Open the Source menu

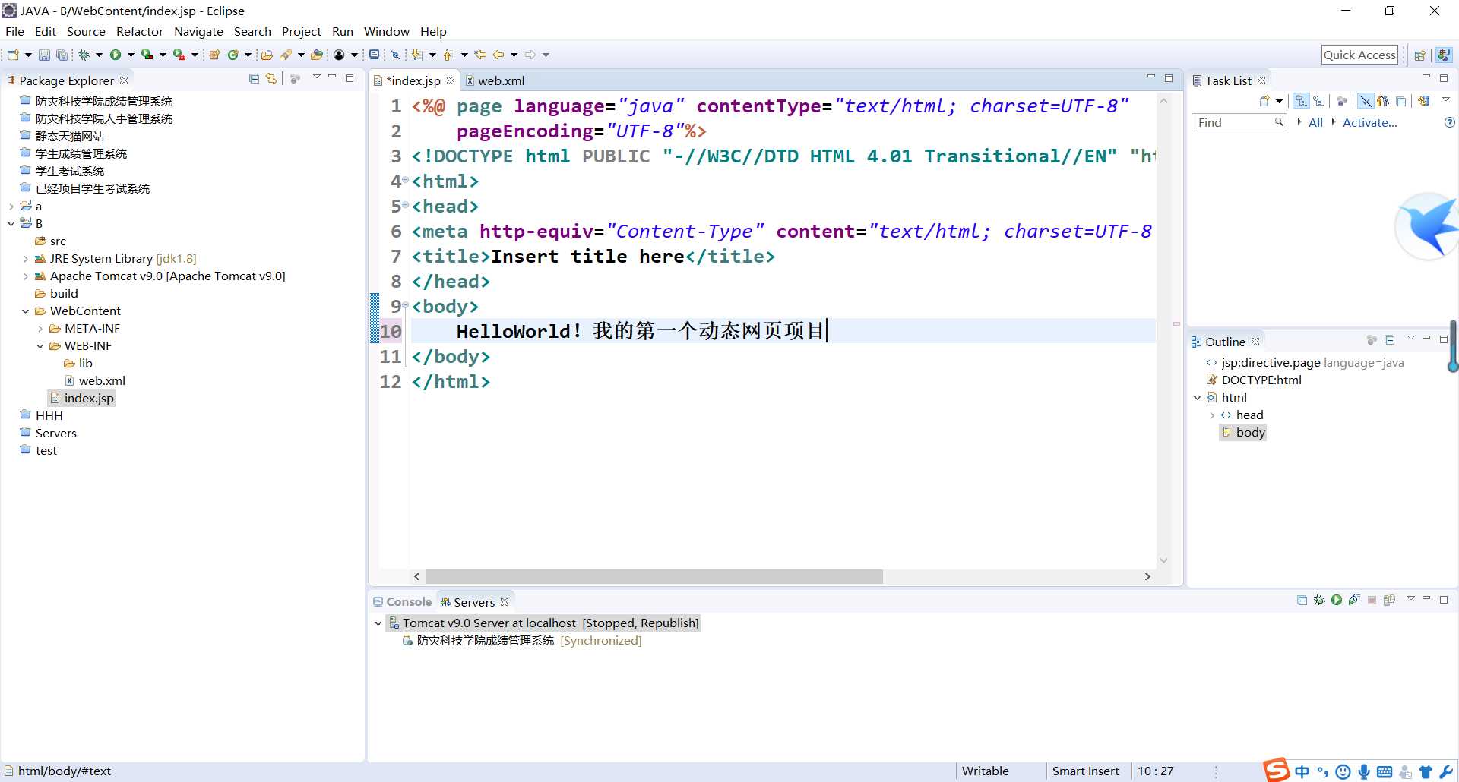point(86,32)
